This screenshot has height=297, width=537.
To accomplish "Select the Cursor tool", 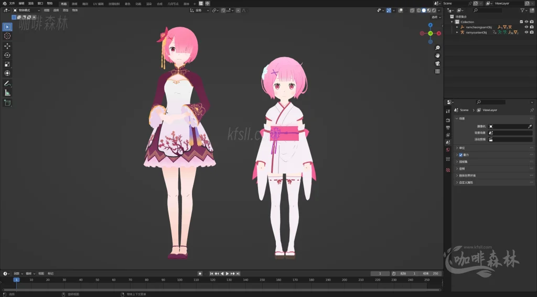I will pos(7,36).
